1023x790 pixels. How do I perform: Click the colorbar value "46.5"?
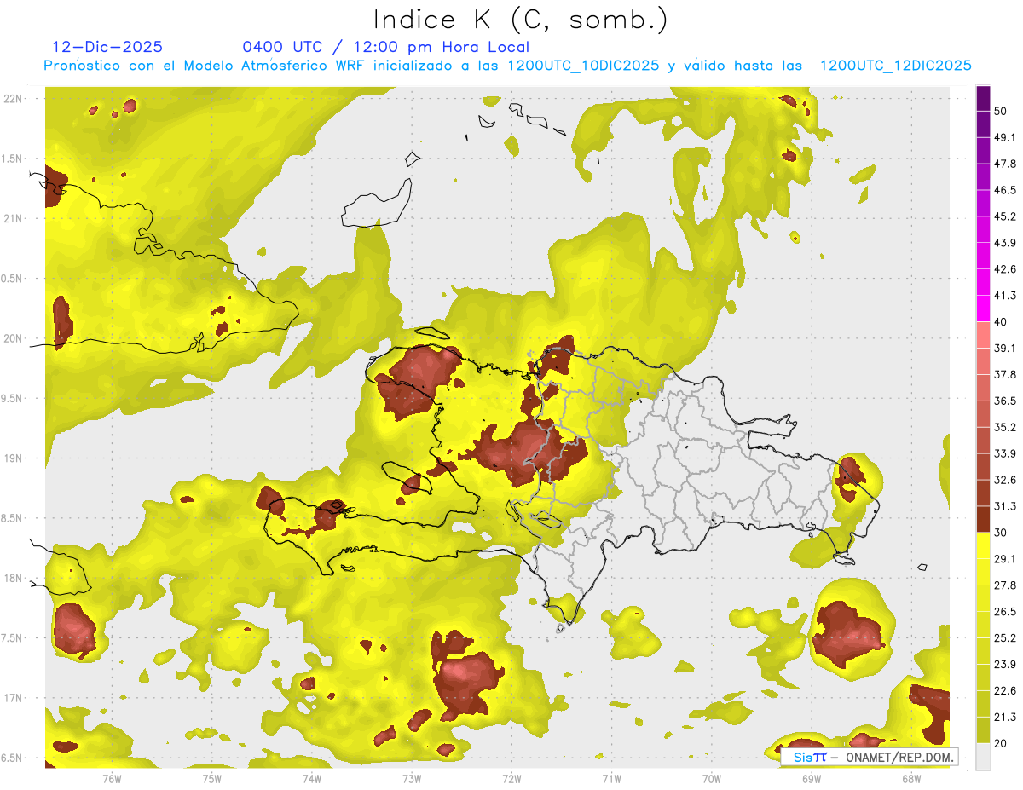point(1005,190)
